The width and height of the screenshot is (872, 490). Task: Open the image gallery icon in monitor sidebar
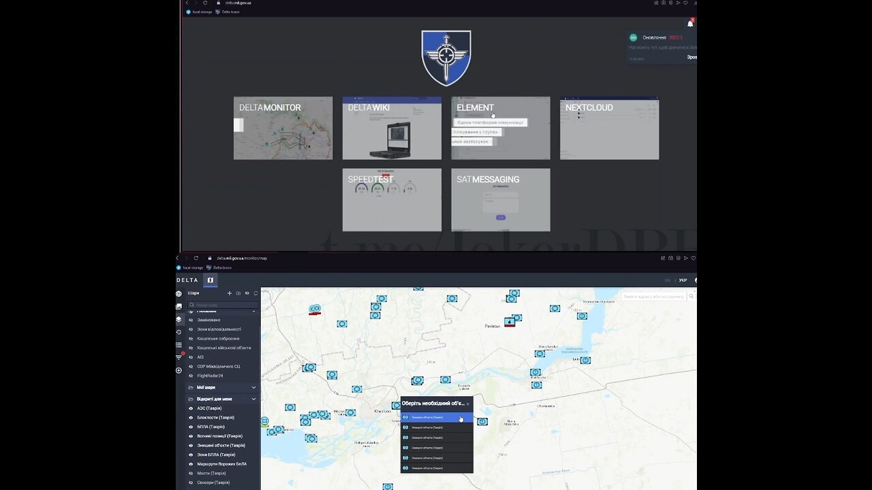pyautogui.click(x=179, y=306)
